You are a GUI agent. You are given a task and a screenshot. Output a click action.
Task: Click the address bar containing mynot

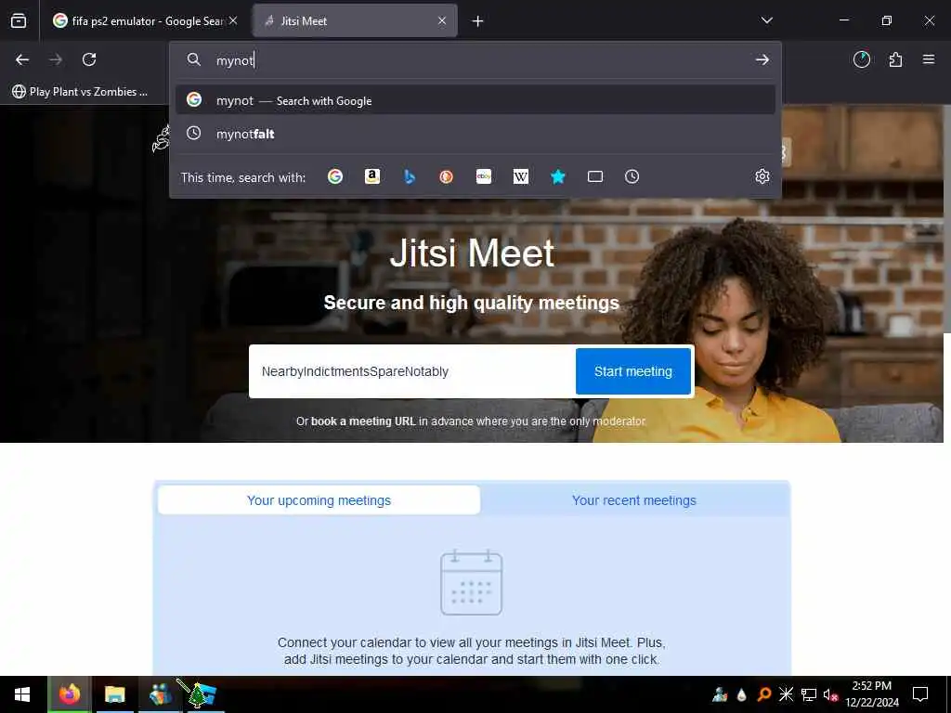click(x=475, y=59)
